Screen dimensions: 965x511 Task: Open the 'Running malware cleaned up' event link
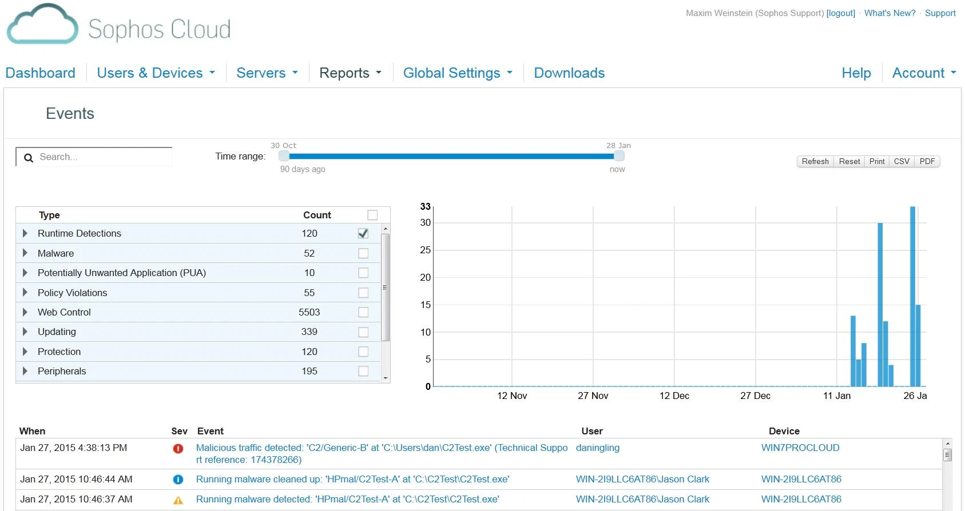(x=352, y=480)
